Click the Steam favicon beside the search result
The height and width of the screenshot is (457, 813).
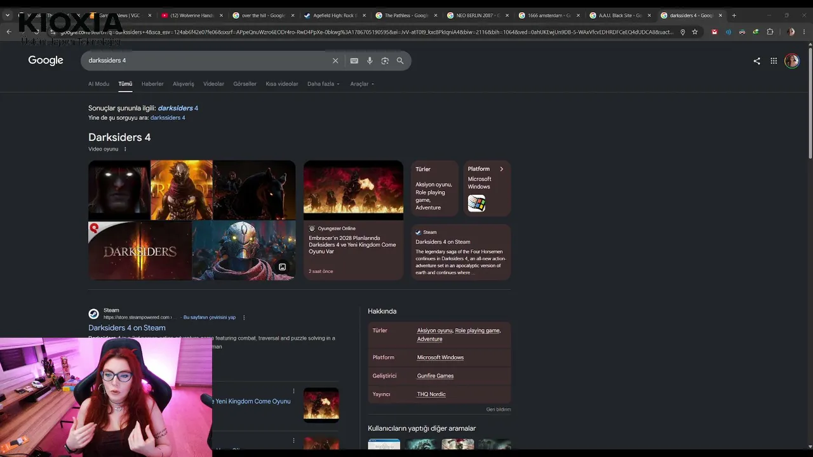(x=93, y=314)
